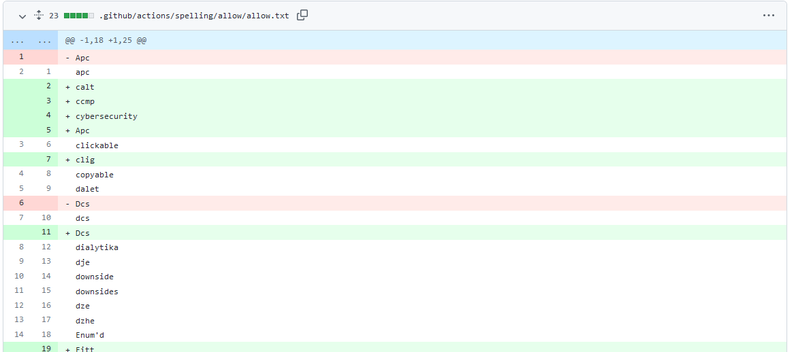The image size is (794, 352).
Task: Open the file options three-dot menu
Action: (x=768, y=15)
